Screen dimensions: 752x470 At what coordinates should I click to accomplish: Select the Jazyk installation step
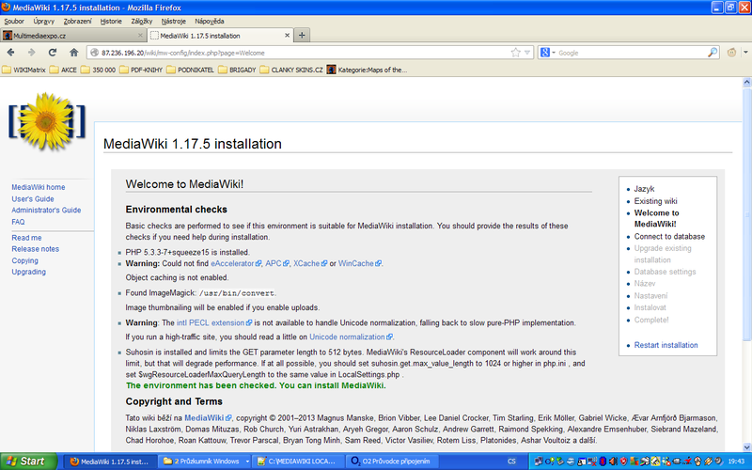tap(644, 189)
